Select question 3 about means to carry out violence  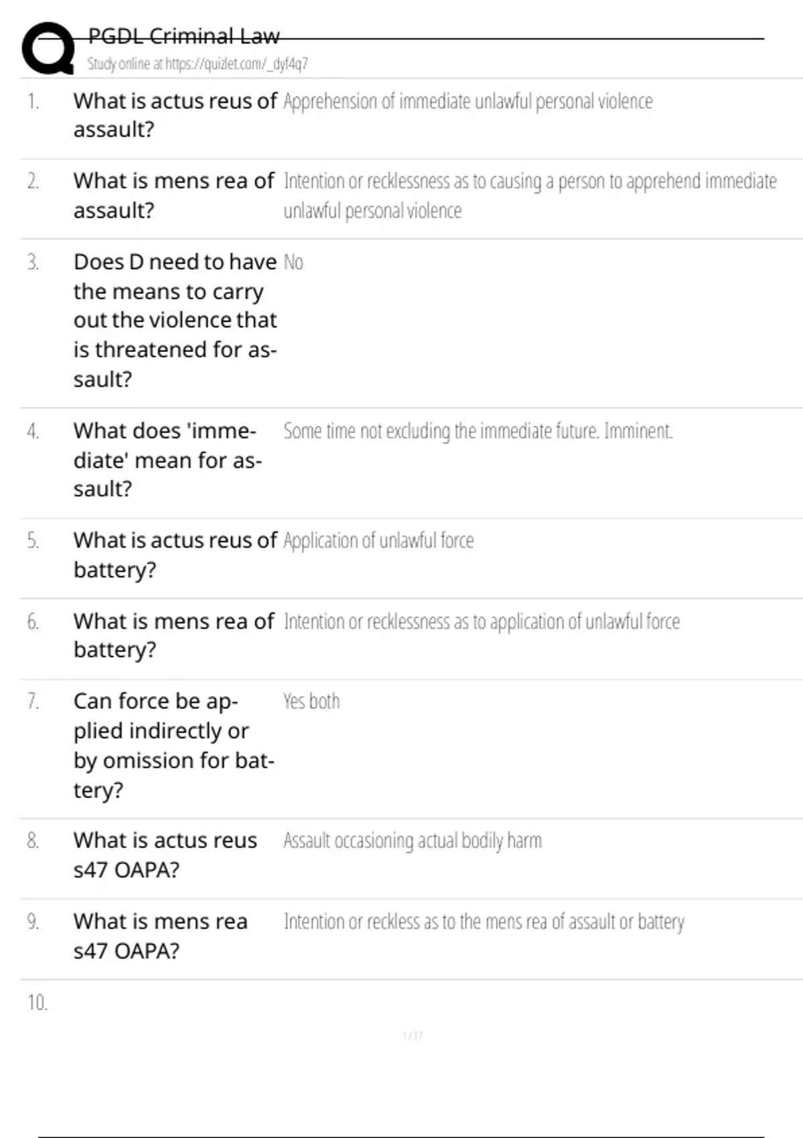coord(174,320)
